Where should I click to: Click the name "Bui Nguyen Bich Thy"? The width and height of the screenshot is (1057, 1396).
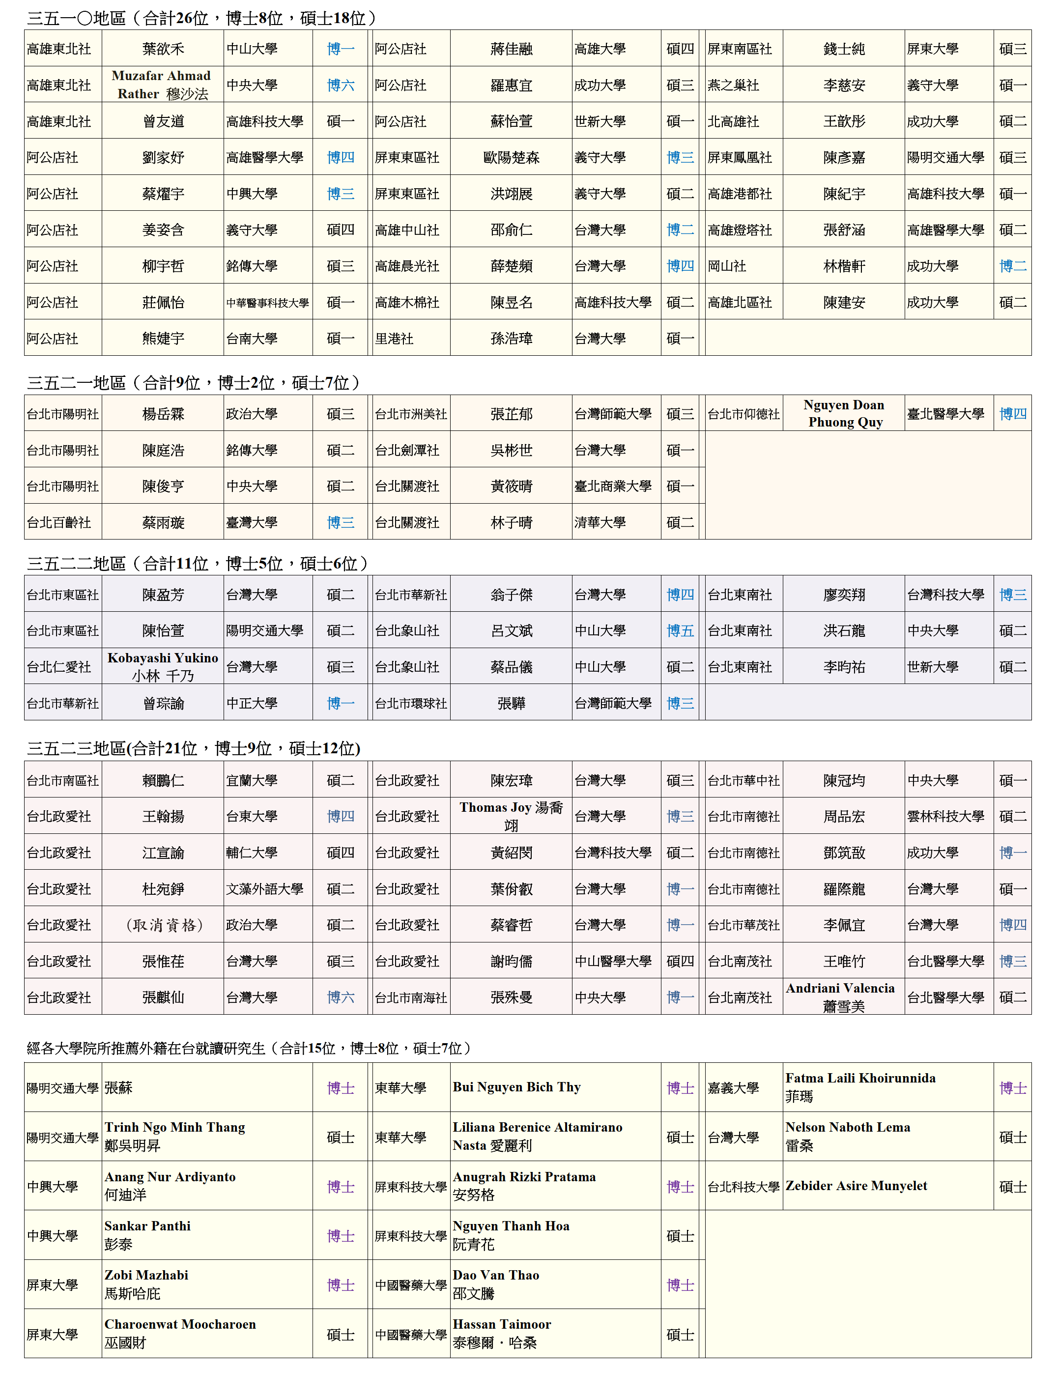click(x=517, y=1087)
